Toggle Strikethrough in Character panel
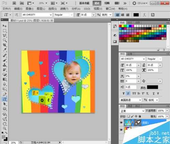 pos(158,94)
